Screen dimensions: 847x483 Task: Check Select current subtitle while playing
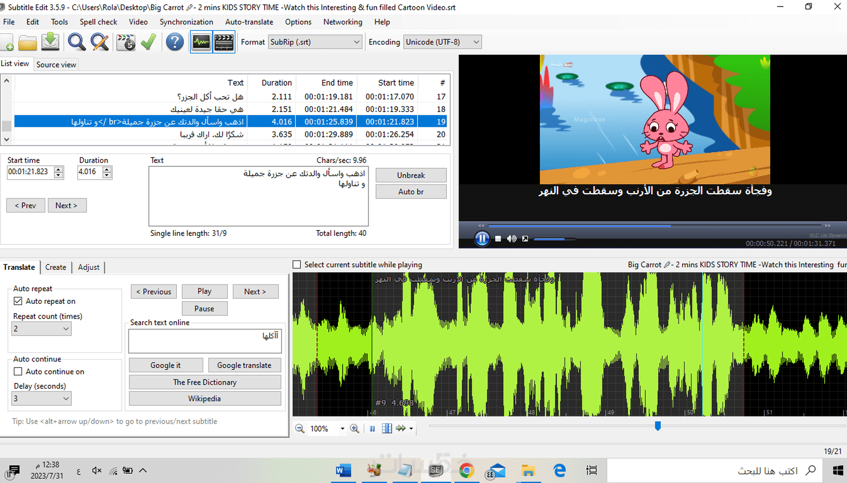click(x=297, y=265)
